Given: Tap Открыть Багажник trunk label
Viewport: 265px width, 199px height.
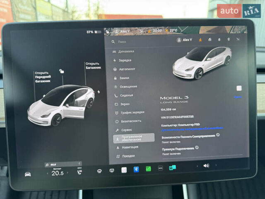Looking at the screenshot, I should coord(93,66).
